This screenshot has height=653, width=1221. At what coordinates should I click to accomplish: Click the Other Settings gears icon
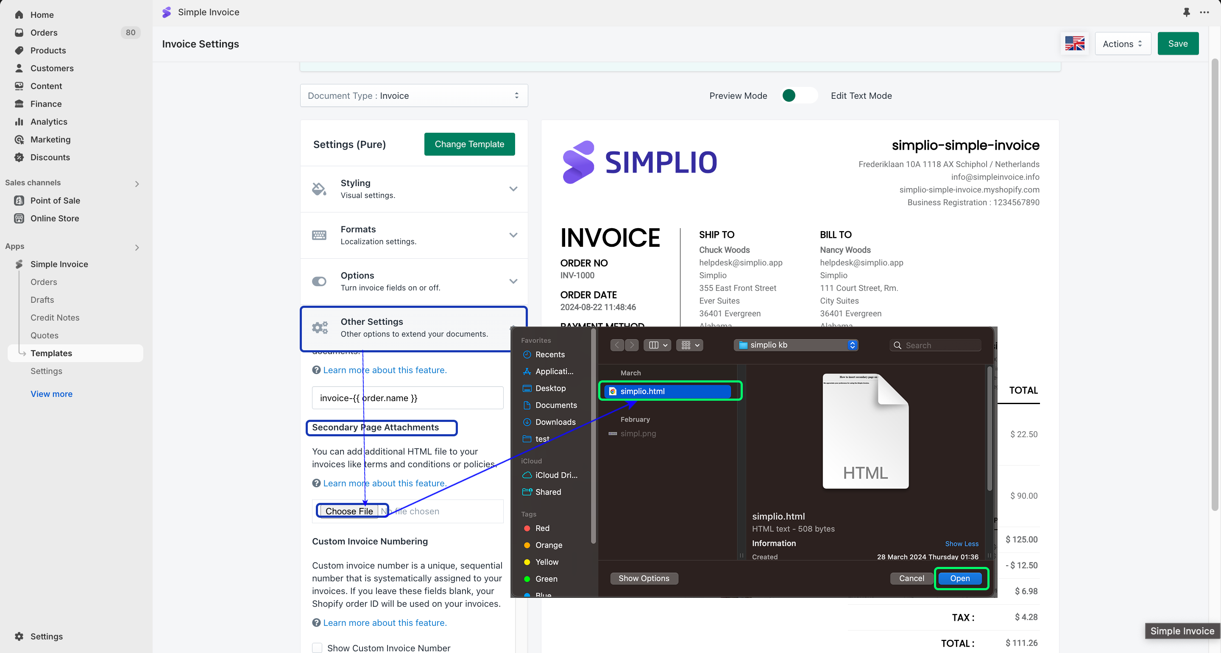click(x=320, y=328)
